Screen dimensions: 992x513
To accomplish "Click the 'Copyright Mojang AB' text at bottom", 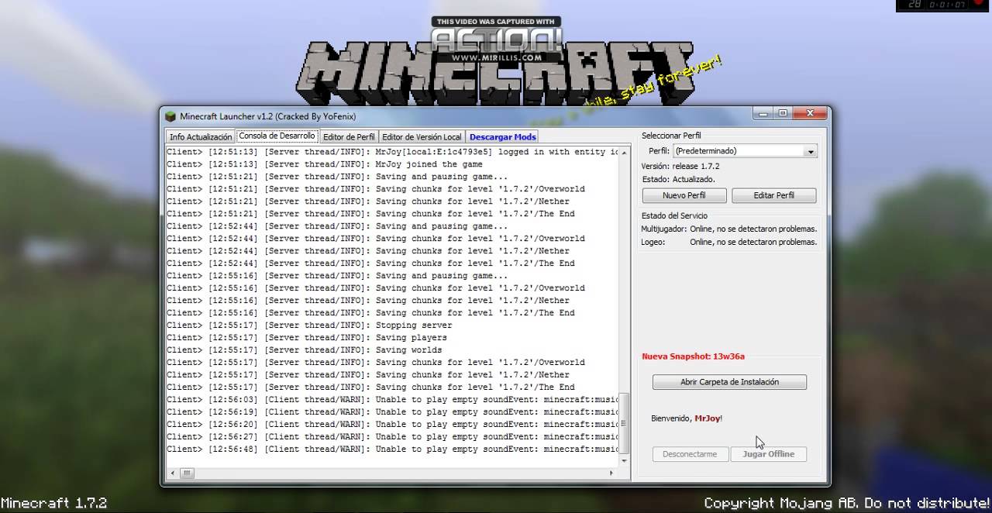I will click(847, 503).
